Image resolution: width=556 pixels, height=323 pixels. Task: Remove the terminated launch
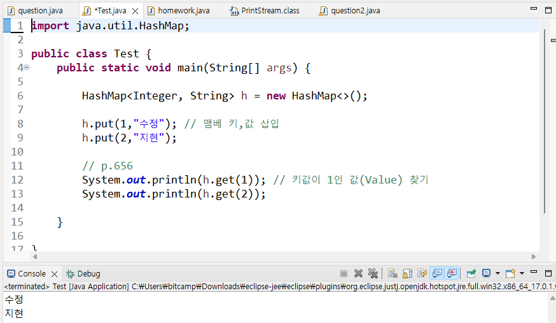coord(359,273)
